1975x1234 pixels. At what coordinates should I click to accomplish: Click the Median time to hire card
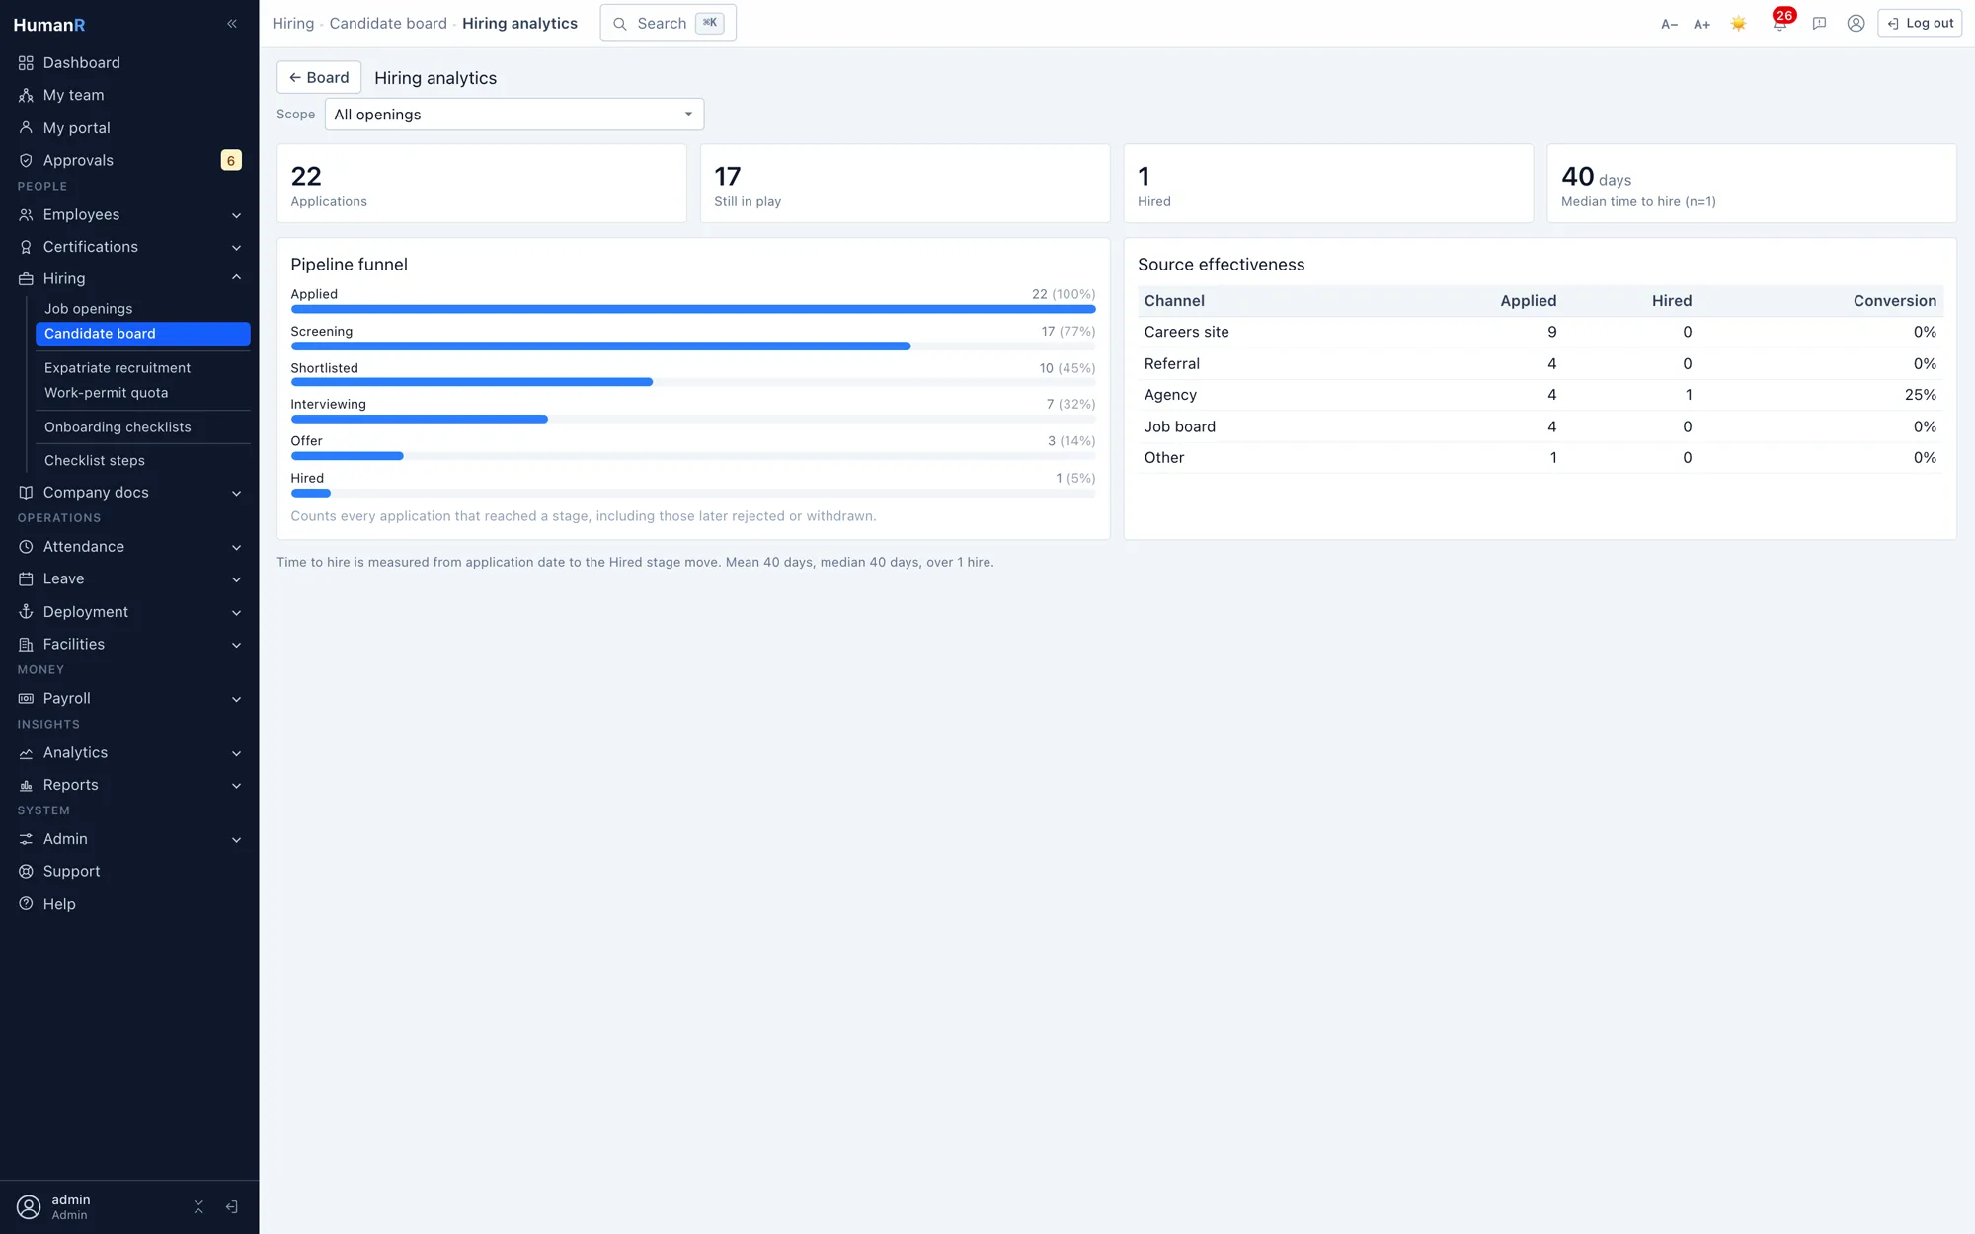1751,184
